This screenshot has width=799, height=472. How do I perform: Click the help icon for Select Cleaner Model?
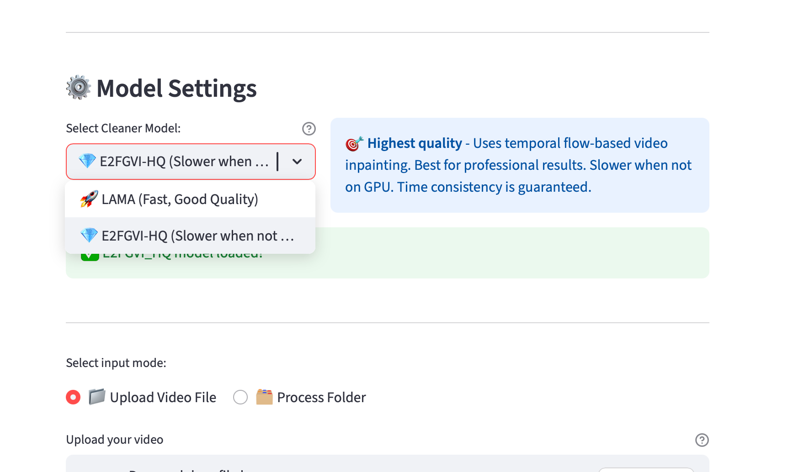point(309,129)
